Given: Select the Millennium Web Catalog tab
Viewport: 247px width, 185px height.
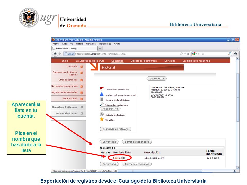Looking at the screenshot, I should tap(74, 48).
